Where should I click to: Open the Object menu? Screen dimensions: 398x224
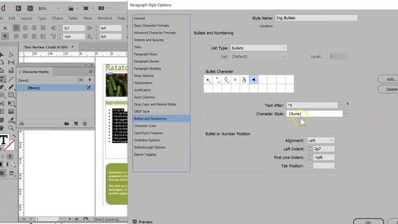pyautogui.click(x=57, y=18)
